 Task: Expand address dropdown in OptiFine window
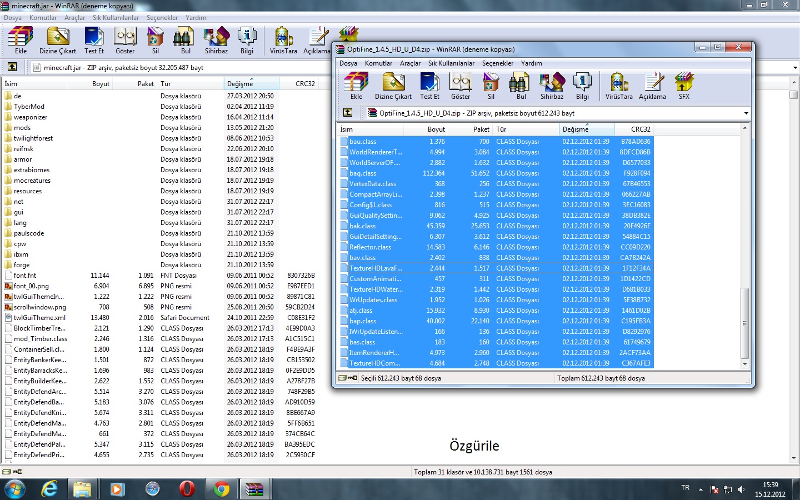click(746, 113)
